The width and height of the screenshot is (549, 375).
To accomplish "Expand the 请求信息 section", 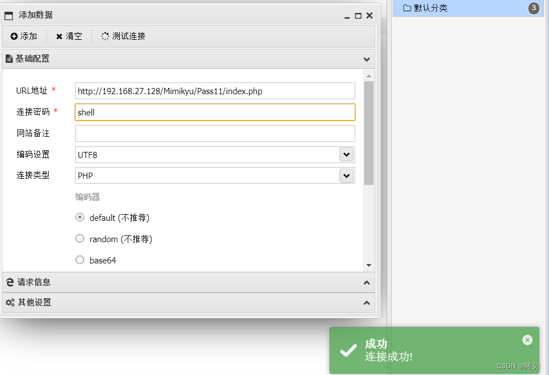I will tap(366, 282).
